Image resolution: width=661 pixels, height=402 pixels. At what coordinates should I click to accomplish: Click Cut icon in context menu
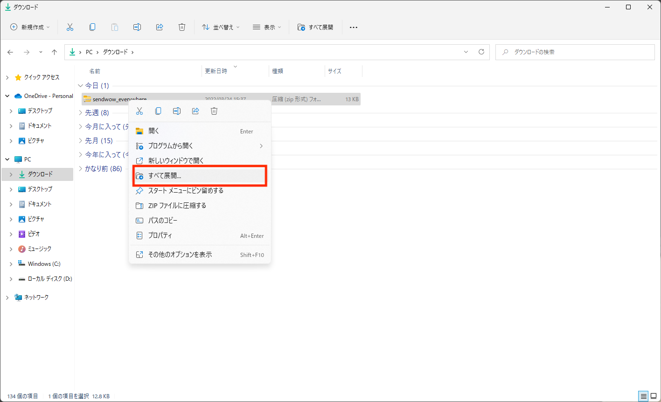(x=139, y=111)
